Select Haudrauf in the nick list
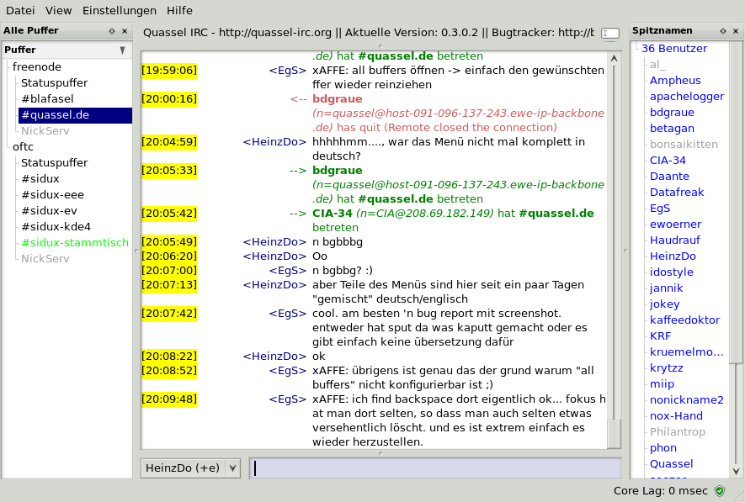 point(674,240)
